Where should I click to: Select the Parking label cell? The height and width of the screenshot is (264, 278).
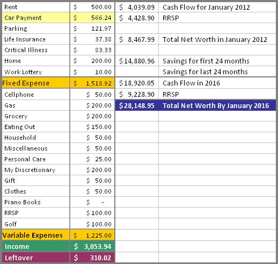coord(36,28)
